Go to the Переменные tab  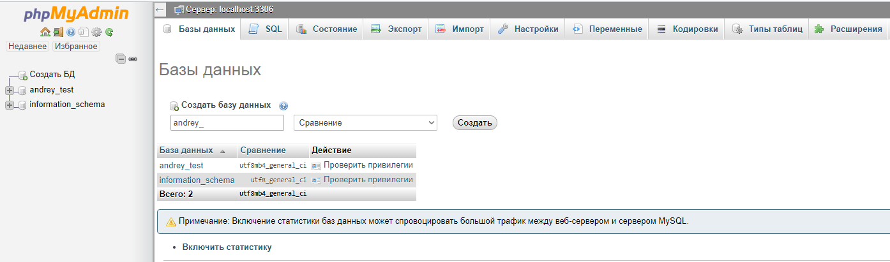607,29
